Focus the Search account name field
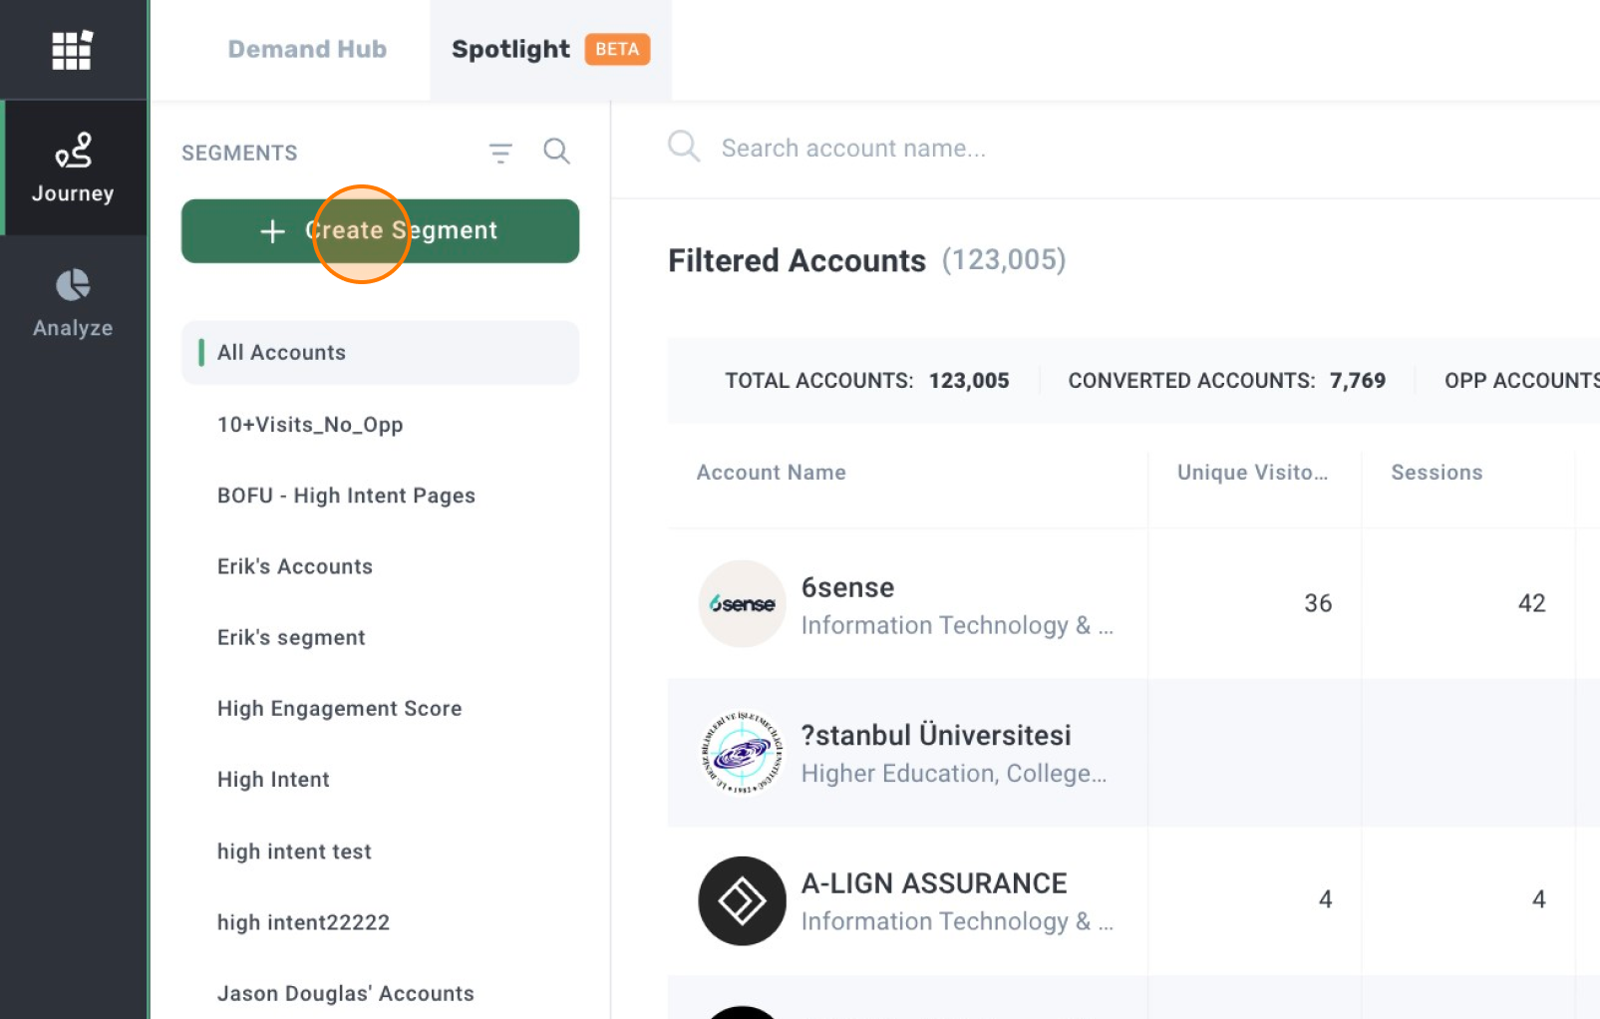Viewport: 1600px width, 1019px height. point(853,149)
